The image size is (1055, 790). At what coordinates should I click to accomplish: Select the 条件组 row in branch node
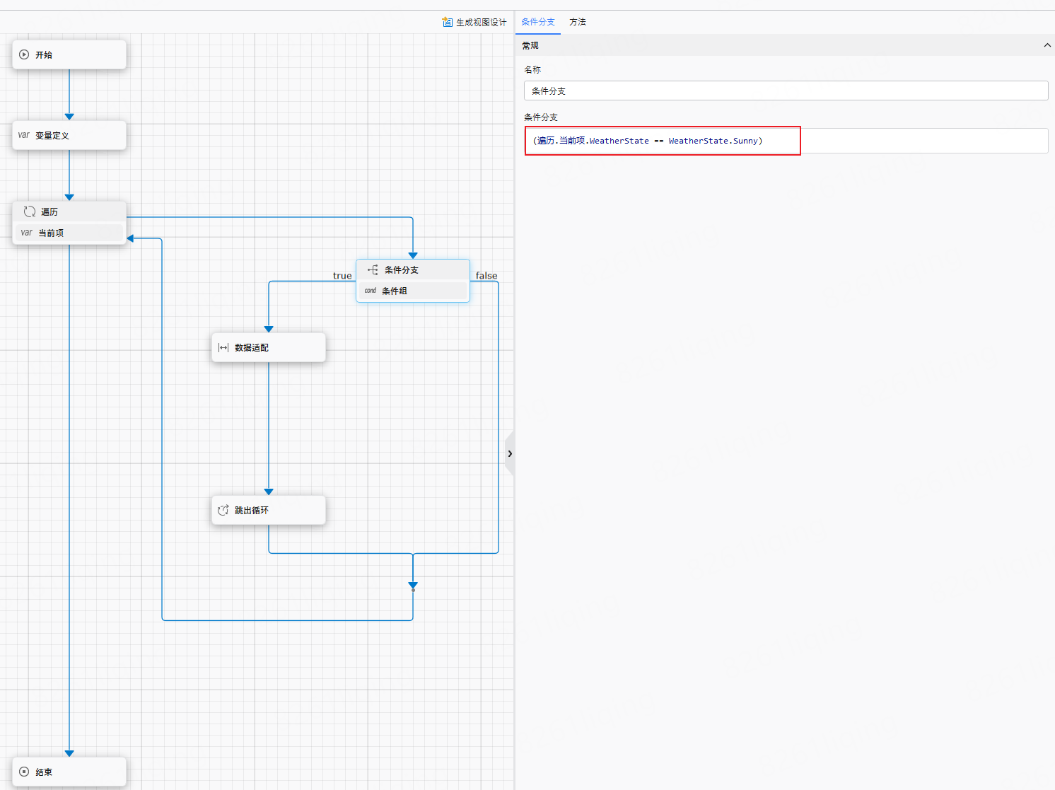pyautogui.click(x=413, y=291)
